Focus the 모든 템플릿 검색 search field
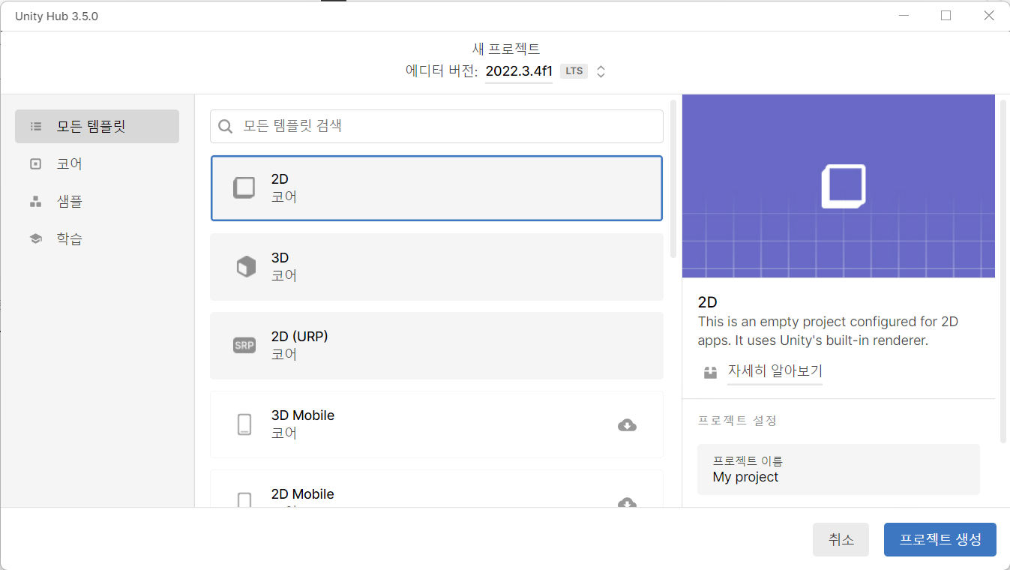Viewport: 1010px width, 570px height. [436, 126]
